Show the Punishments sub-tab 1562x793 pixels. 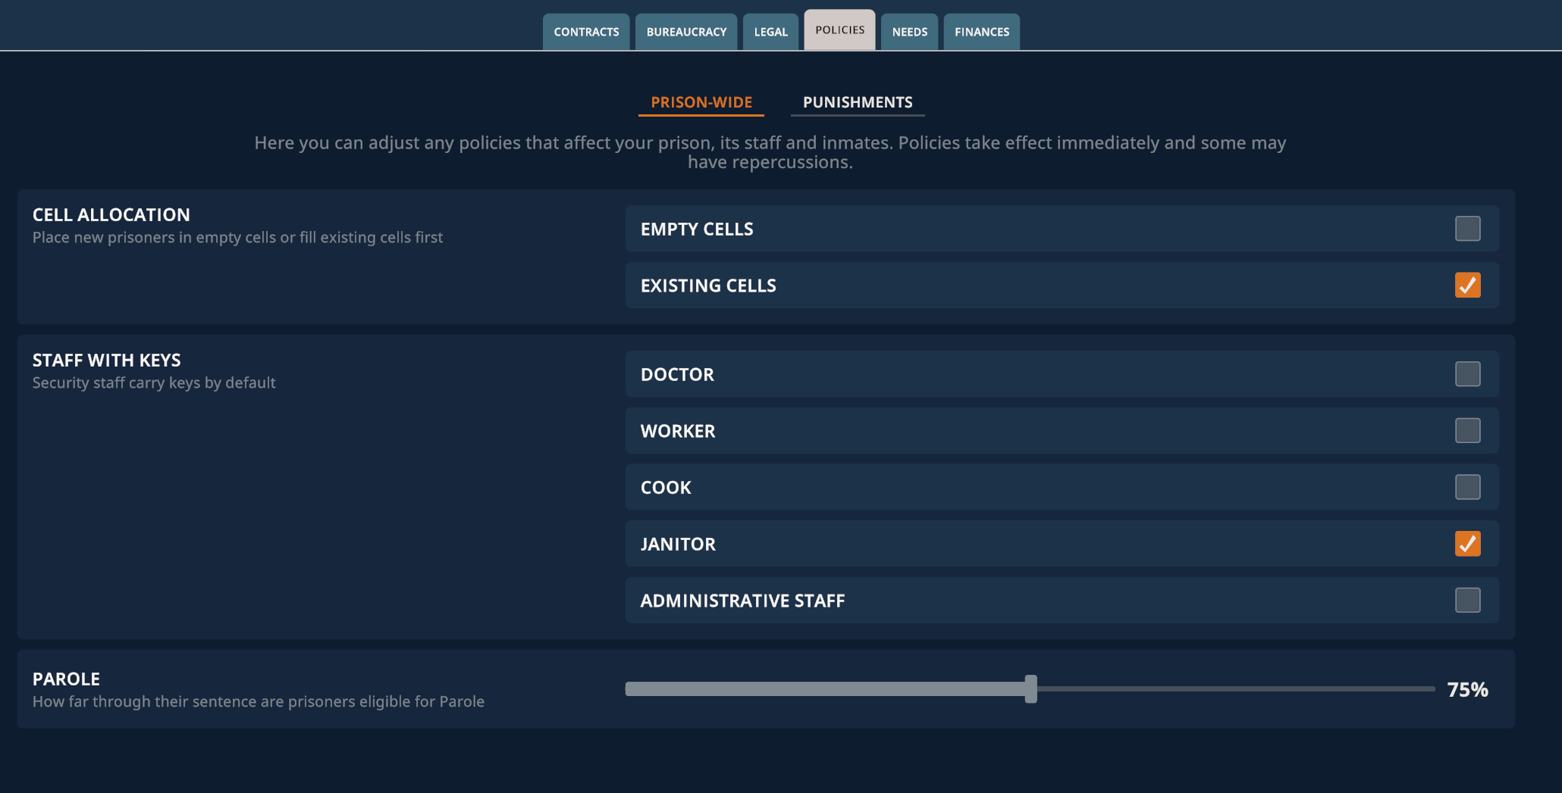pos(858,102)
